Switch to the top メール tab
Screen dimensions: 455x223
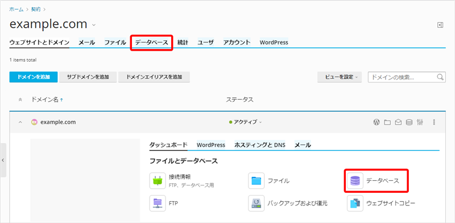(87, 43)
